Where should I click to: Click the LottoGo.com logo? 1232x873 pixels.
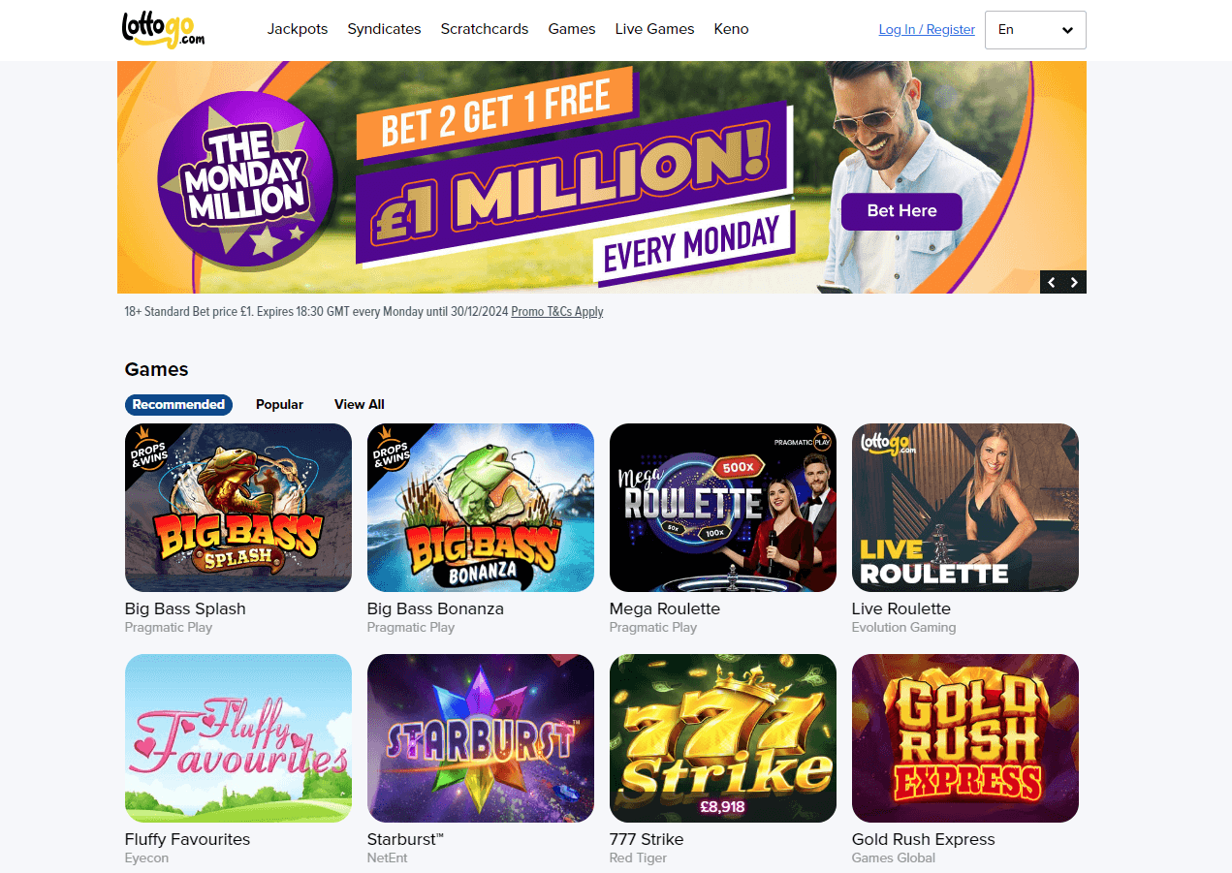164,29
